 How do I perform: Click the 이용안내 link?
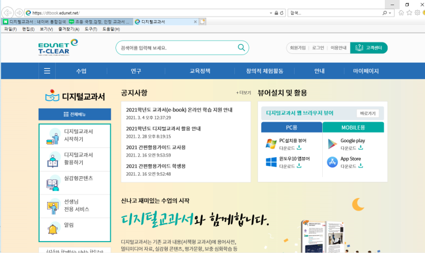pyautogui.click(x=338, y=48)
